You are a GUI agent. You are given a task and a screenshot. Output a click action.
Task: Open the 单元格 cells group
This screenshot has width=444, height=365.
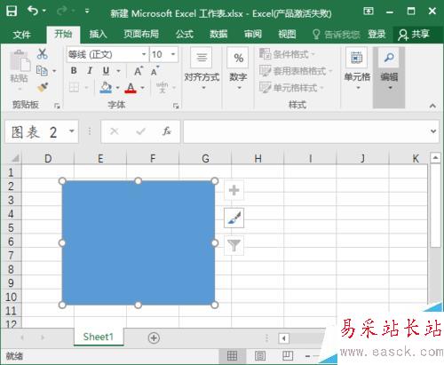(x=357, y=68)
